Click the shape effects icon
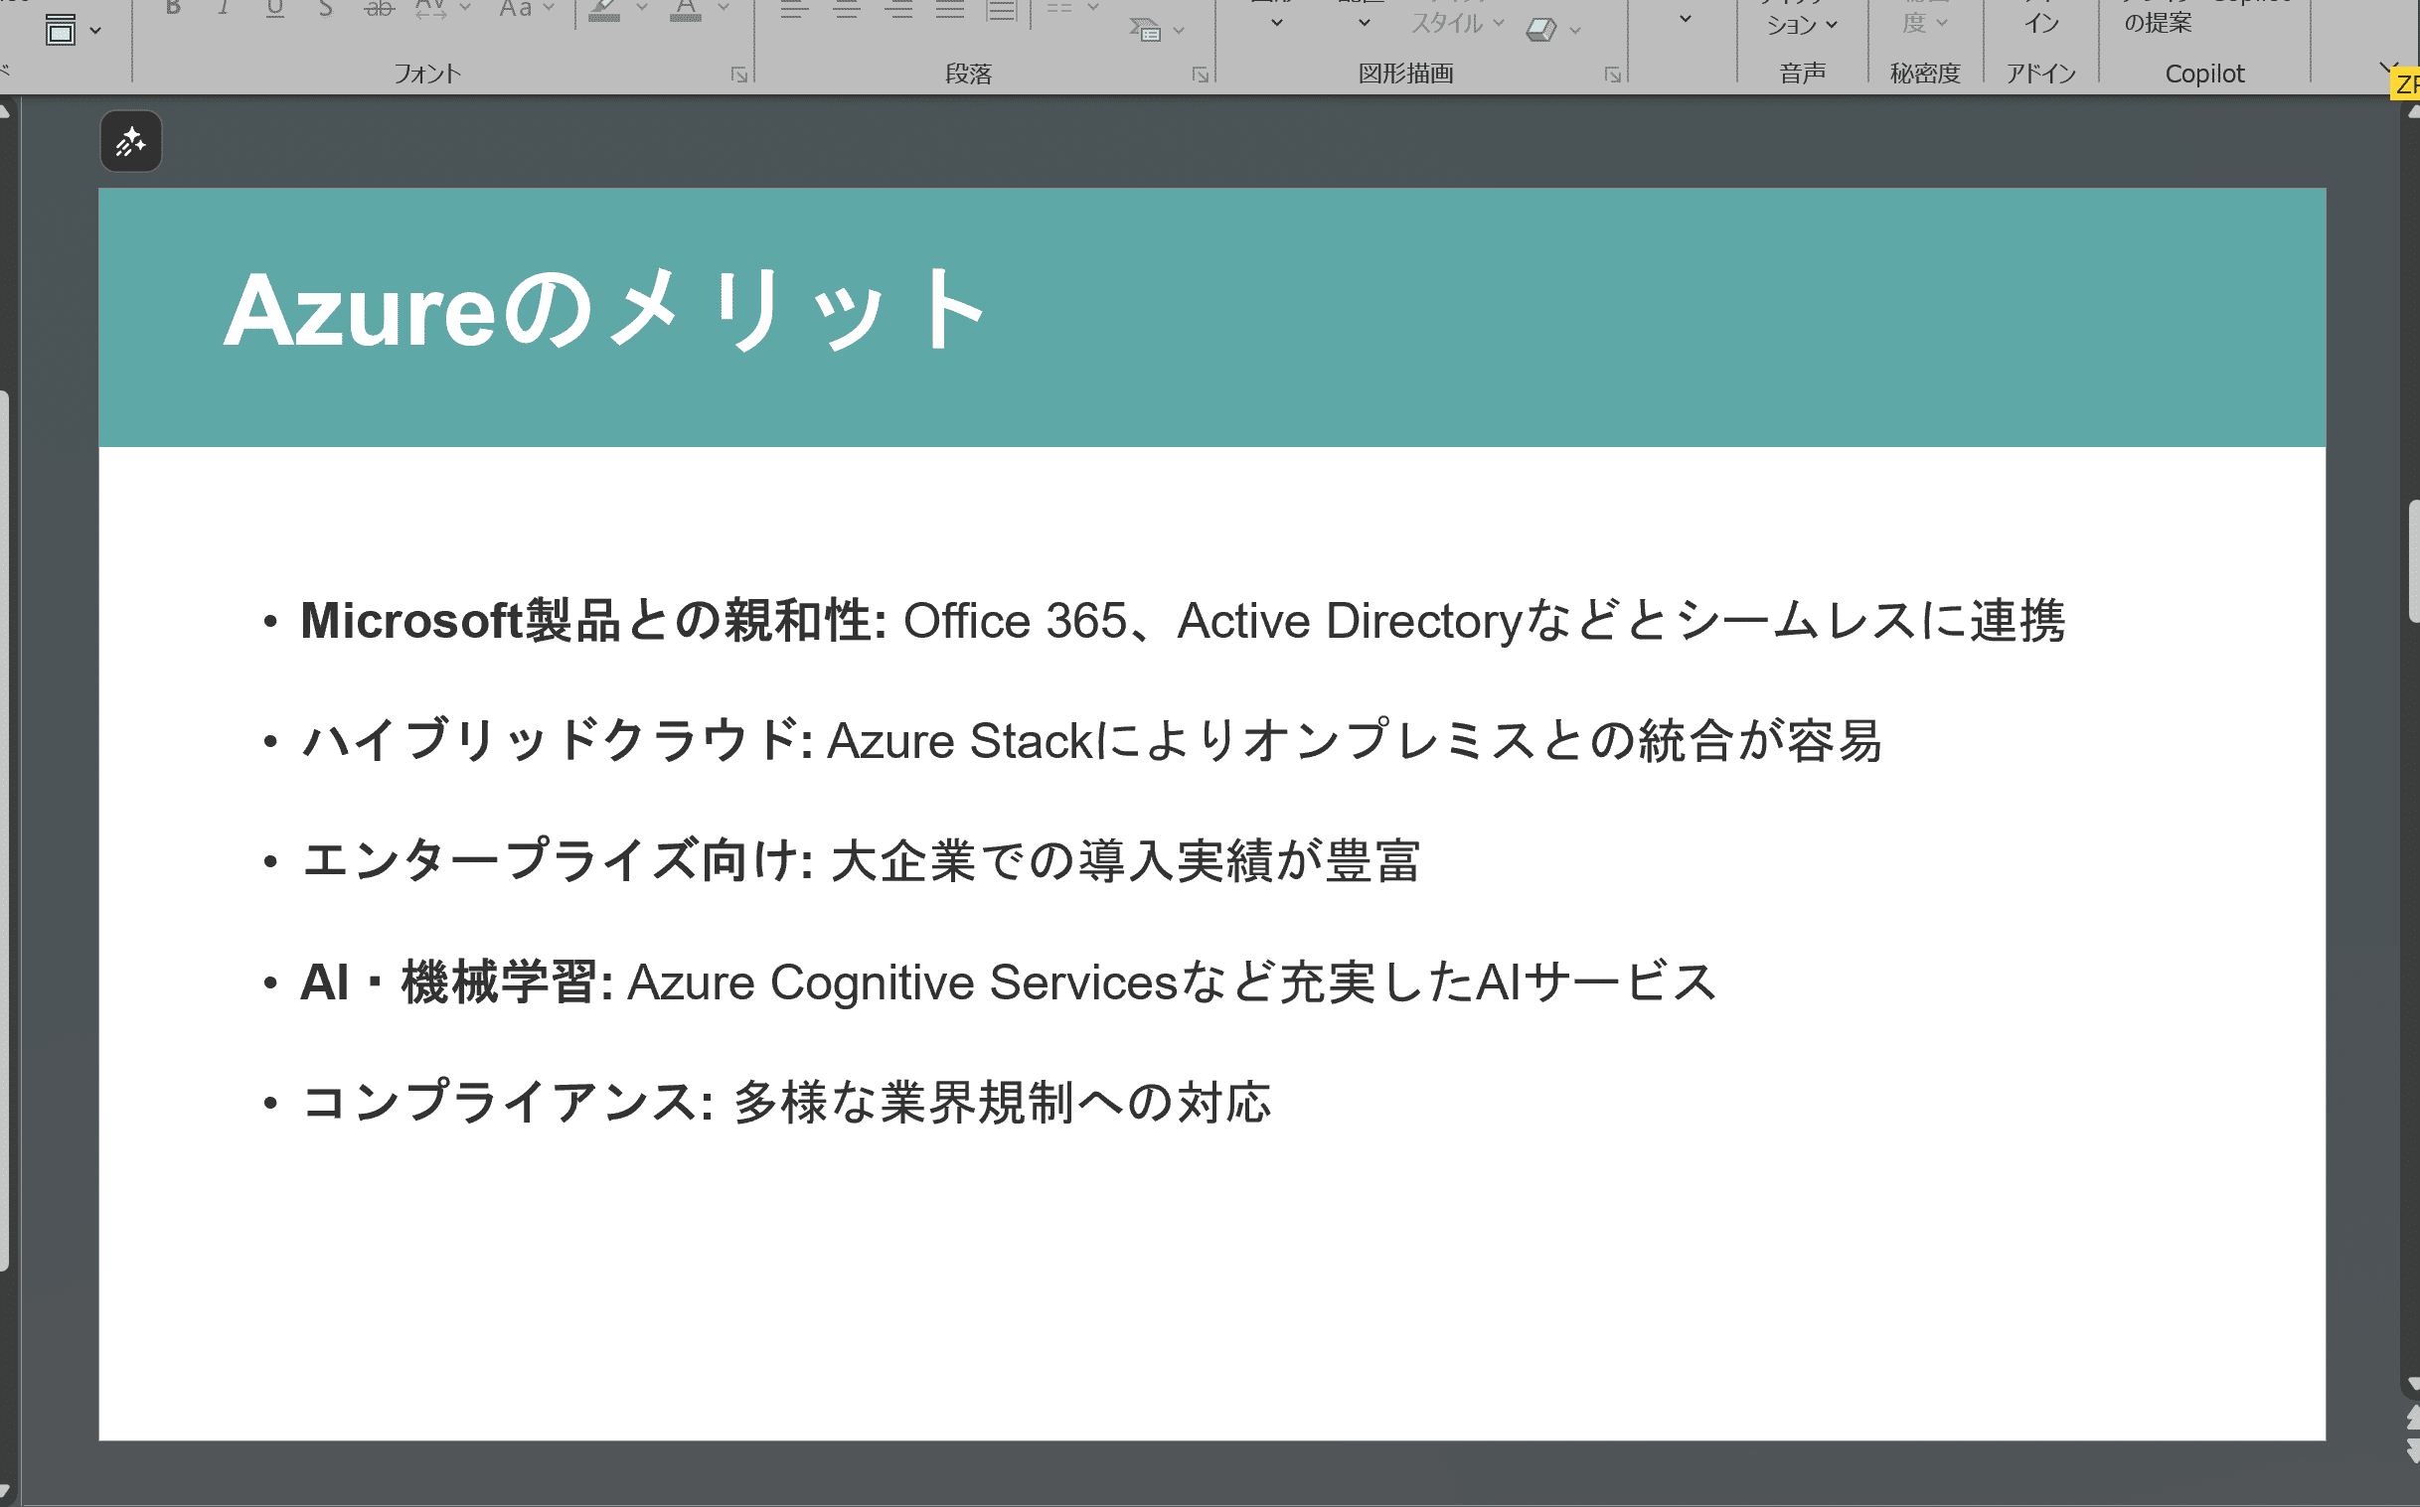 tap(1540, 30)
